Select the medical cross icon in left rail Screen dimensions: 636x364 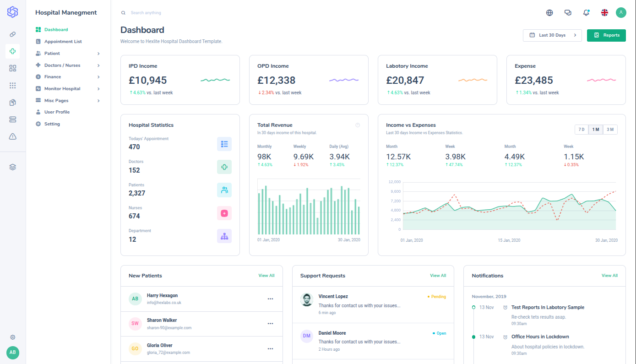(13, 51)
